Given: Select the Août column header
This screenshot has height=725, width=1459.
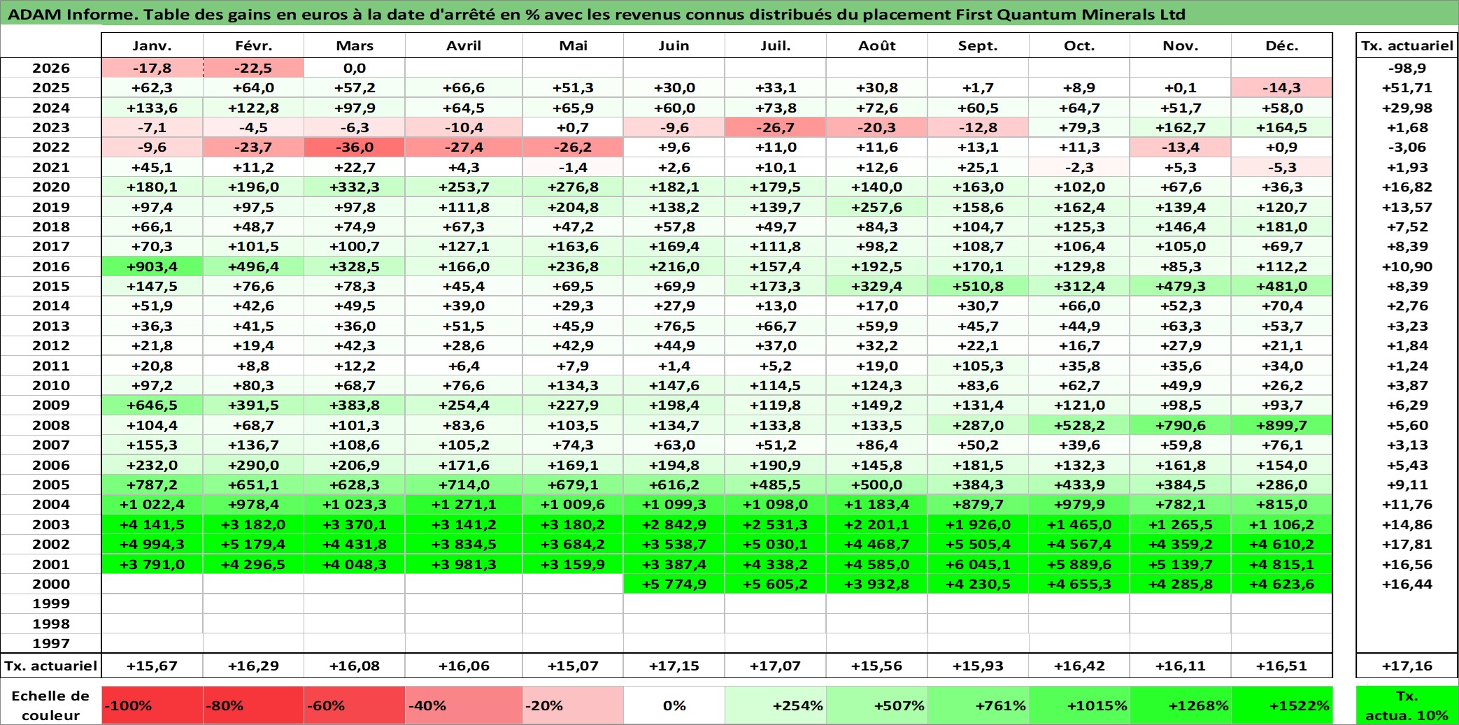Looking at the screenshot, I should (877, 45).
